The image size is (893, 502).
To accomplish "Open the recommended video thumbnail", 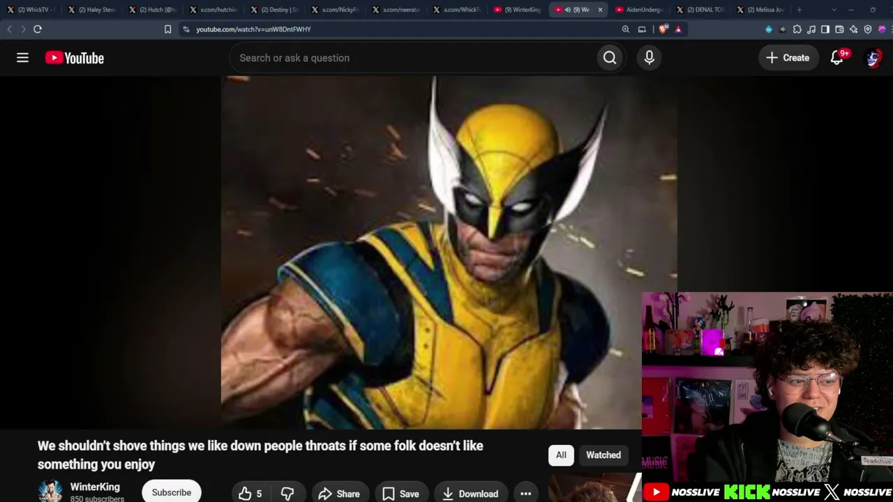I will coord(594,488).
